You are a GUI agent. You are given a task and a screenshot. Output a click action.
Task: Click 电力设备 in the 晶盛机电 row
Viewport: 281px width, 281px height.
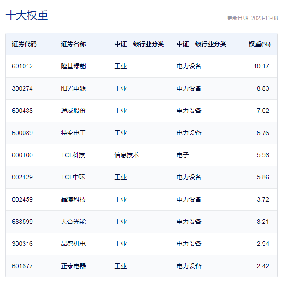(189, 244)
